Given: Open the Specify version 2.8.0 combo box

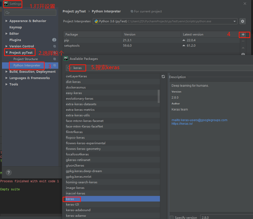Looking at the screenshot, I should pos(227,217).
